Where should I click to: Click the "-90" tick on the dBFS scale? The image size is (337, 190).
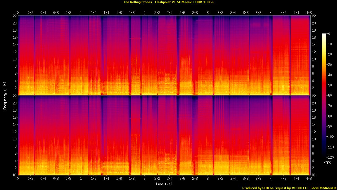[x=330, y=126]
